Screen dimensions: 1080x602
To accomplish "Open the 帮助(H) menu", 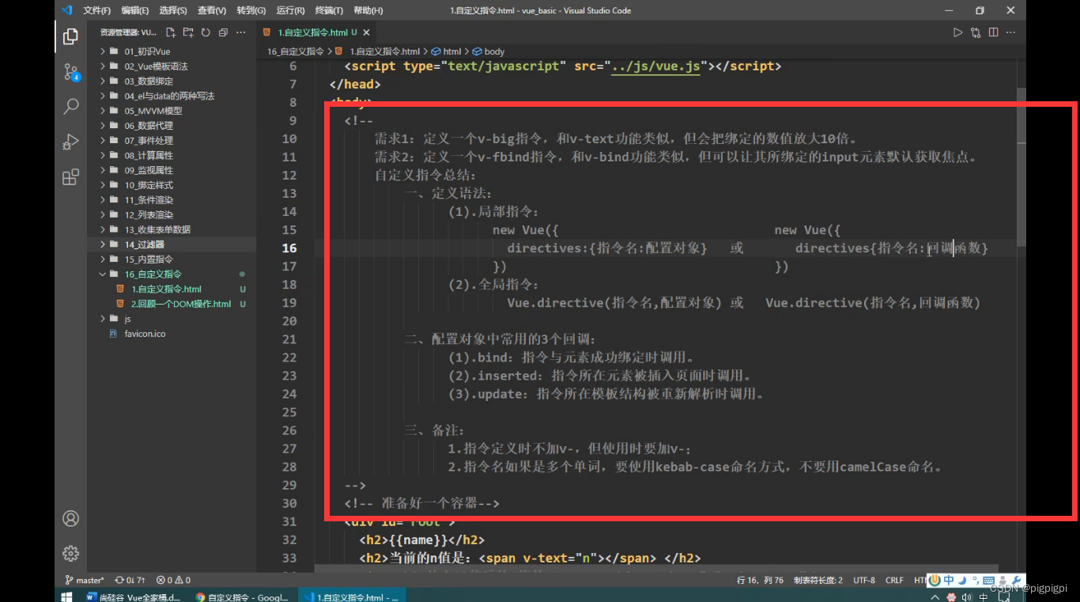I will (368, 10).
